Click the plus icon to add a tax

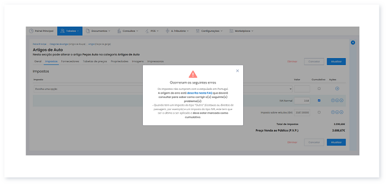(x=337, y=89)
